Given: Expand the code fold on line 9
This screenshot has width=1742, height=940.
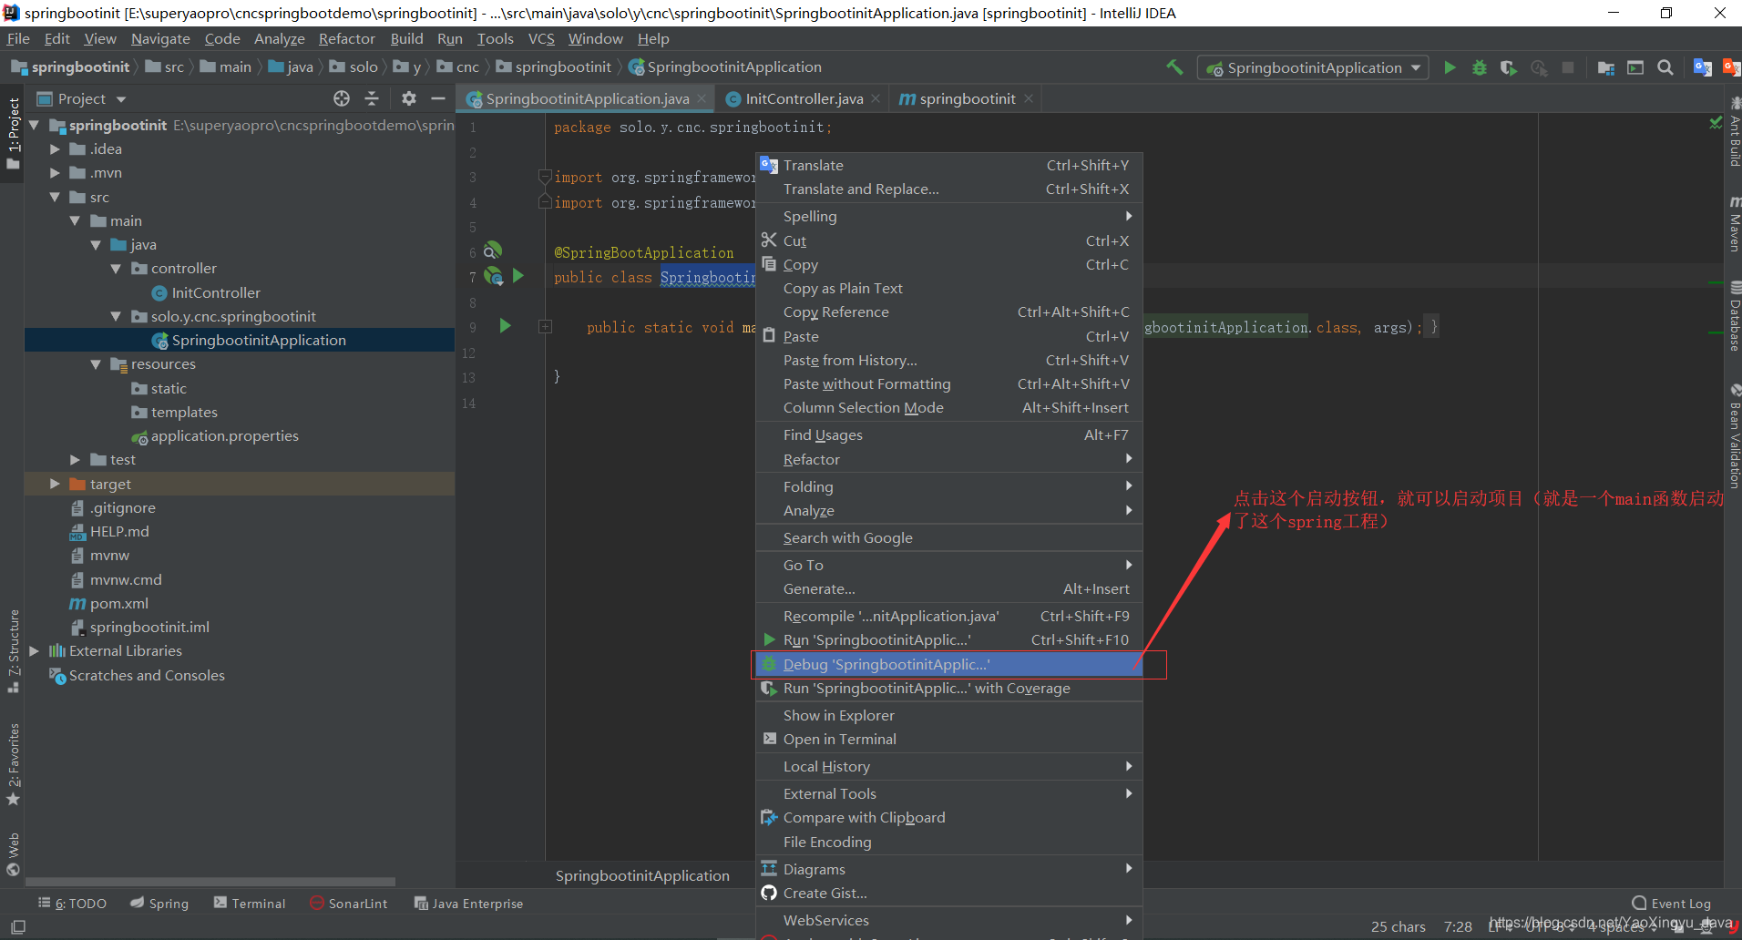Looking at the screenshot, I should point(545,327).
